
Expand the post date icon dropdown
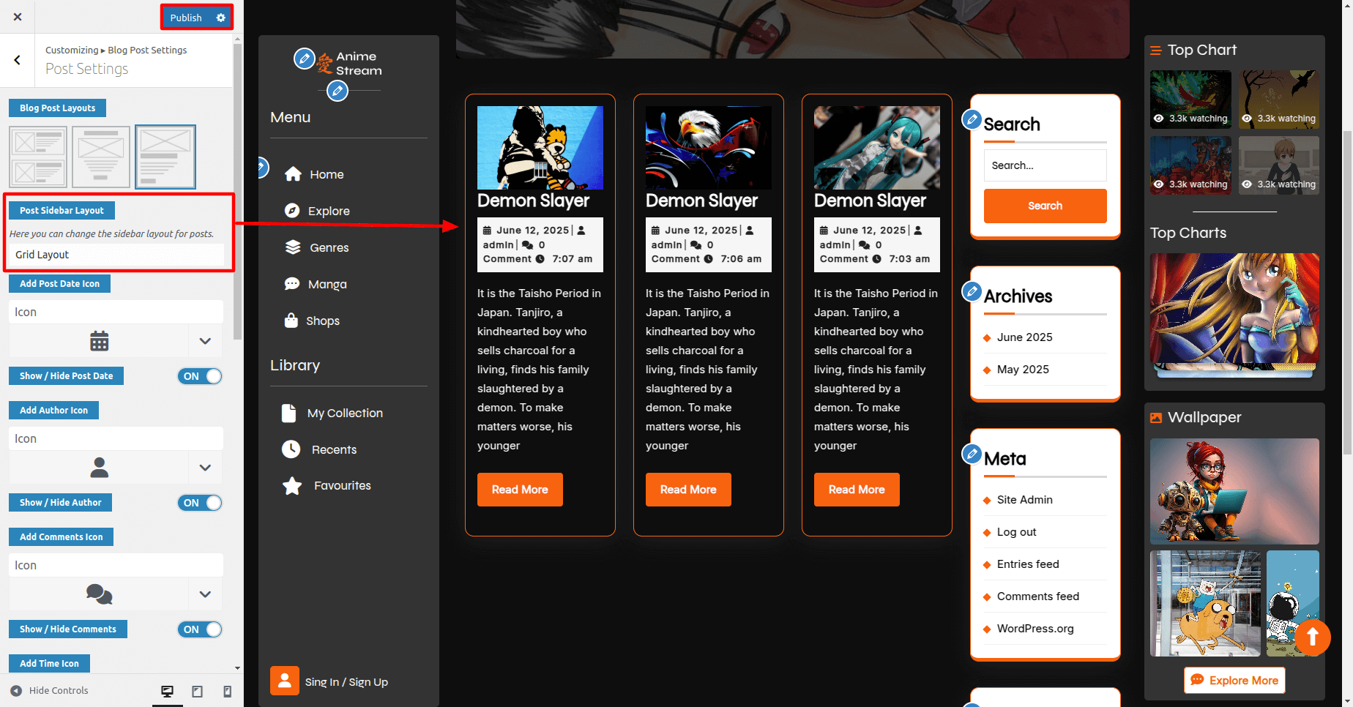click(205, 341)
